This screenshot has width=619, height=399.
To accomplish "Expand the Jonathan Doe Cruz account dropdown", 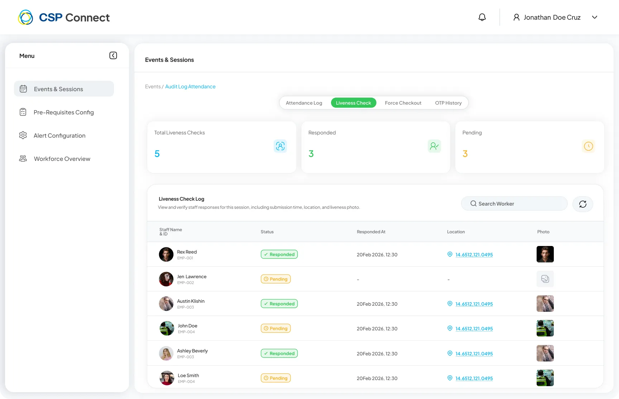I will tap(595, 17).
